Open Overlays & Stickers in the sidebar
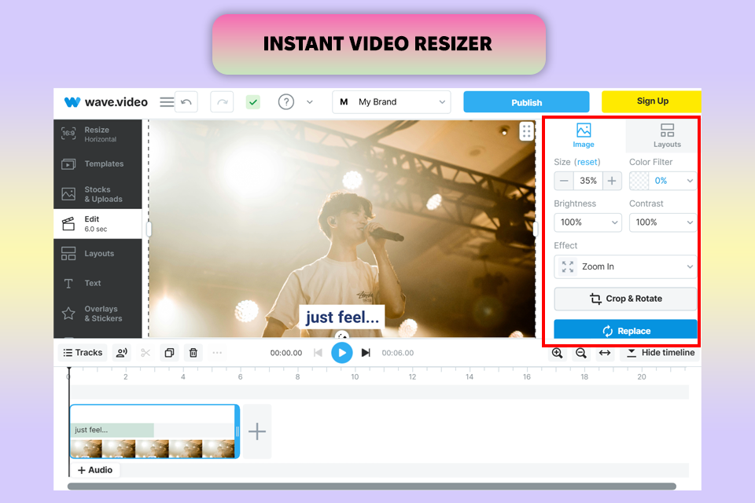Viewport: 755px width, 503px height. point(98,314)
